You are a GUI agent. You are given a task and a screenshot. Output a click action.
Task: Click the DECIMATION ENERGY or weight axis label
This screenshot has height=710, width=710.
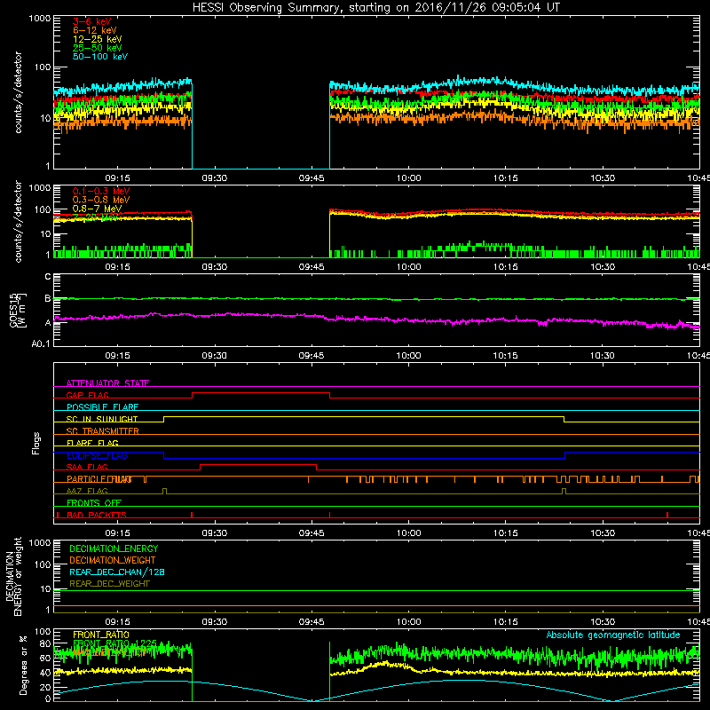pyautogui.click(x=13, y=576)
